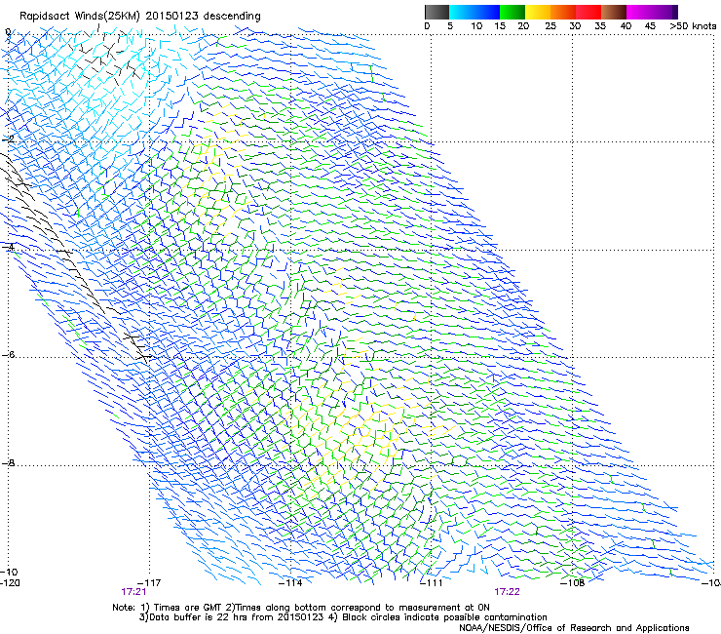
Task: Click the note line 'Times are GMT'
Action: 187,608
